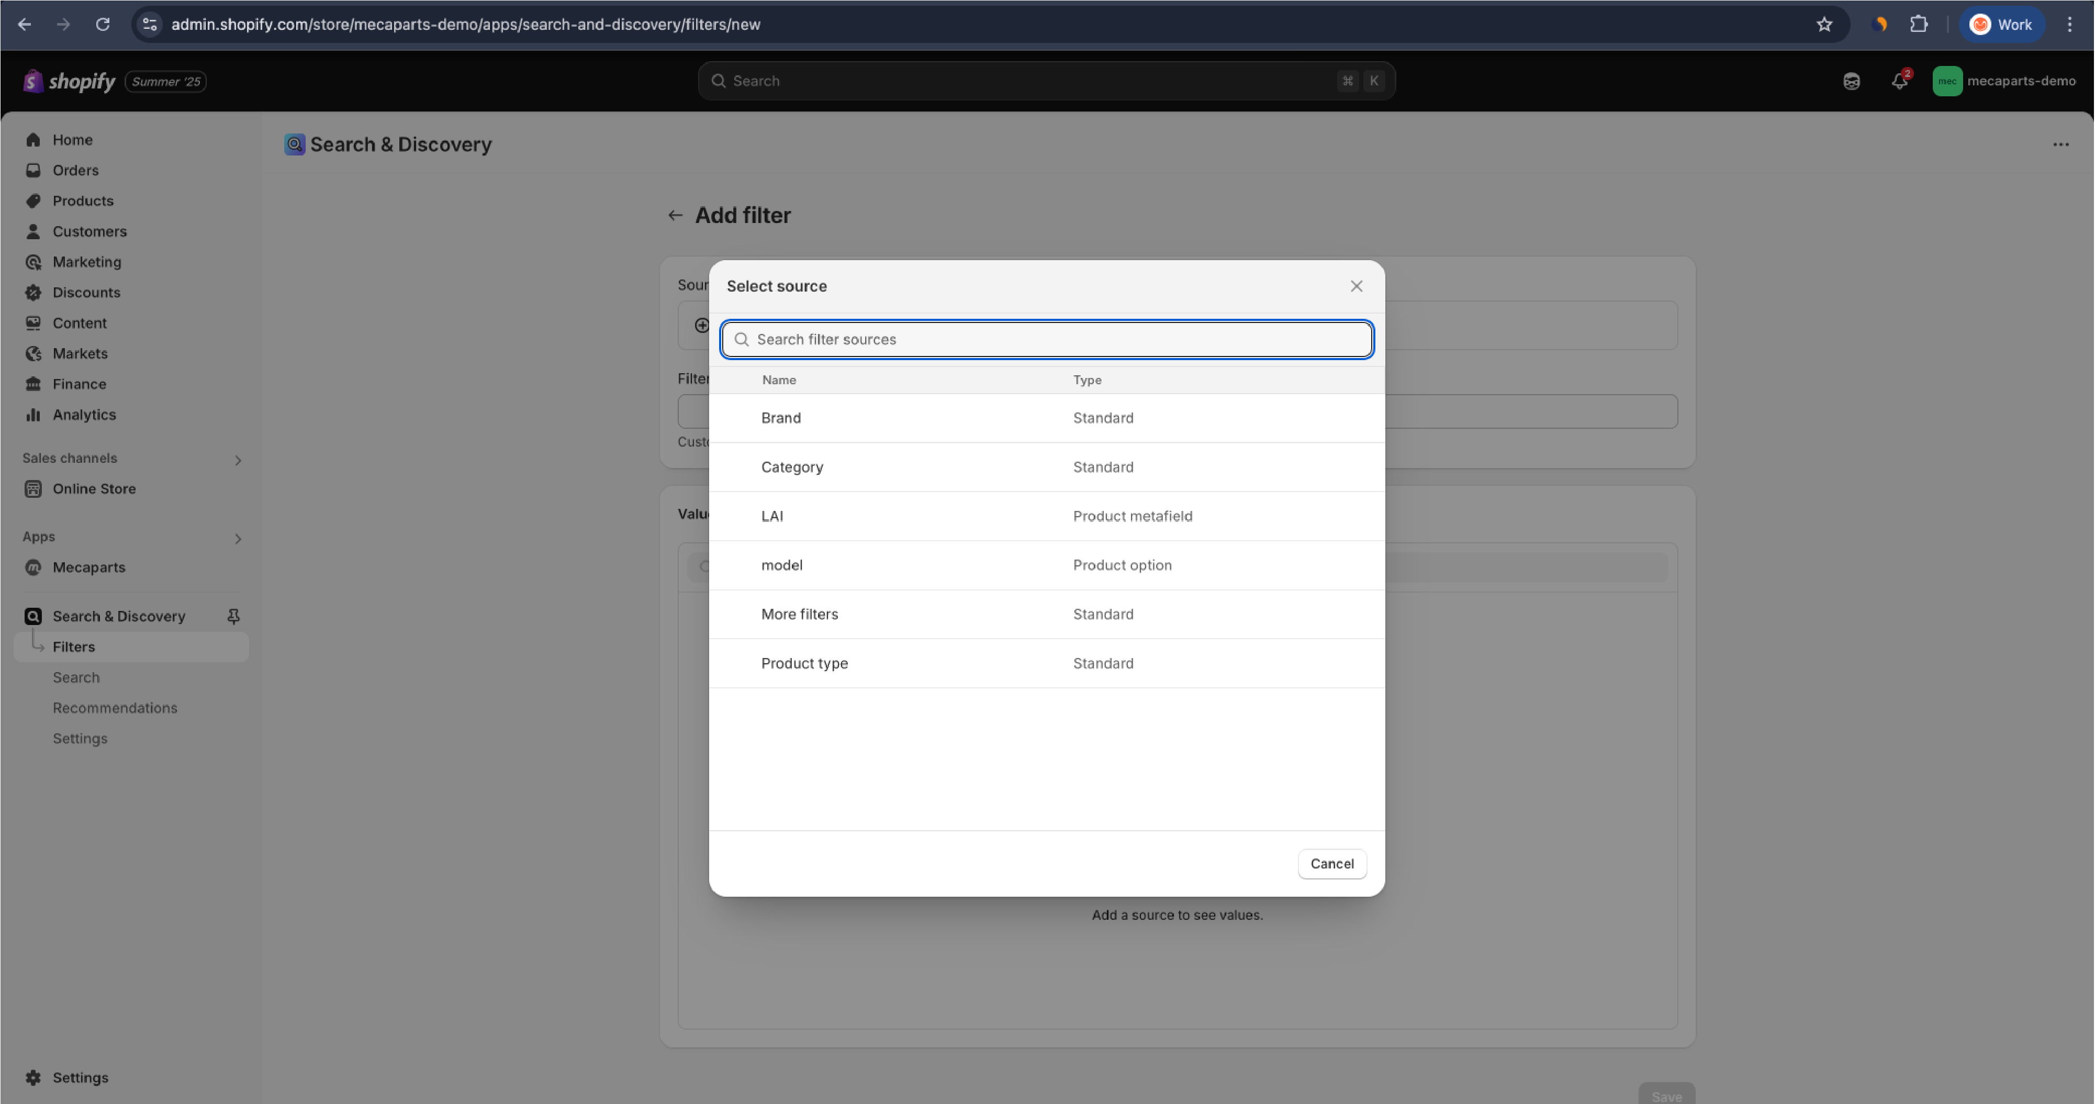2095x1104 pixels.
Task: Bookmark this page with the star icon
Action: pyautogui.click(x=1824, y=25)
